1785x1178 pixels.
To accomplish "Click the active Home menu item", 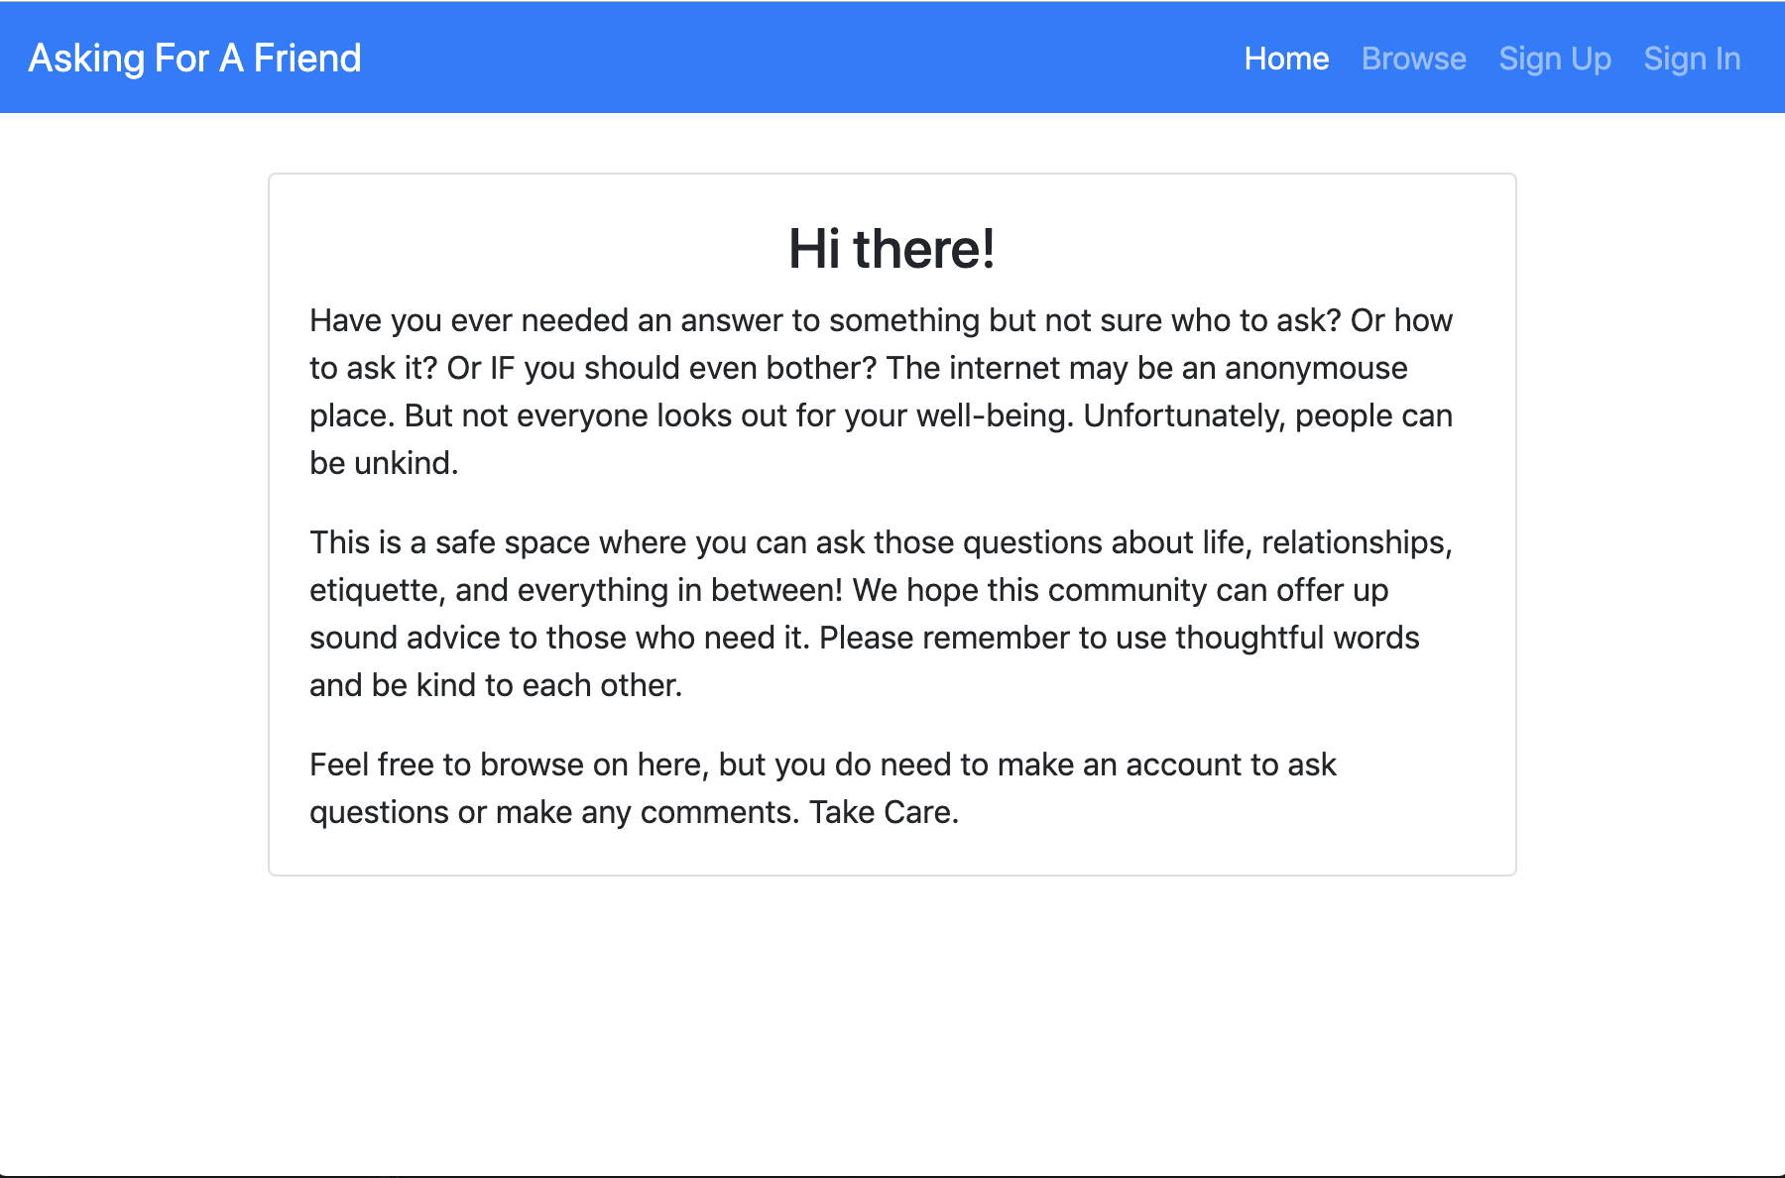I will 1286,59.
